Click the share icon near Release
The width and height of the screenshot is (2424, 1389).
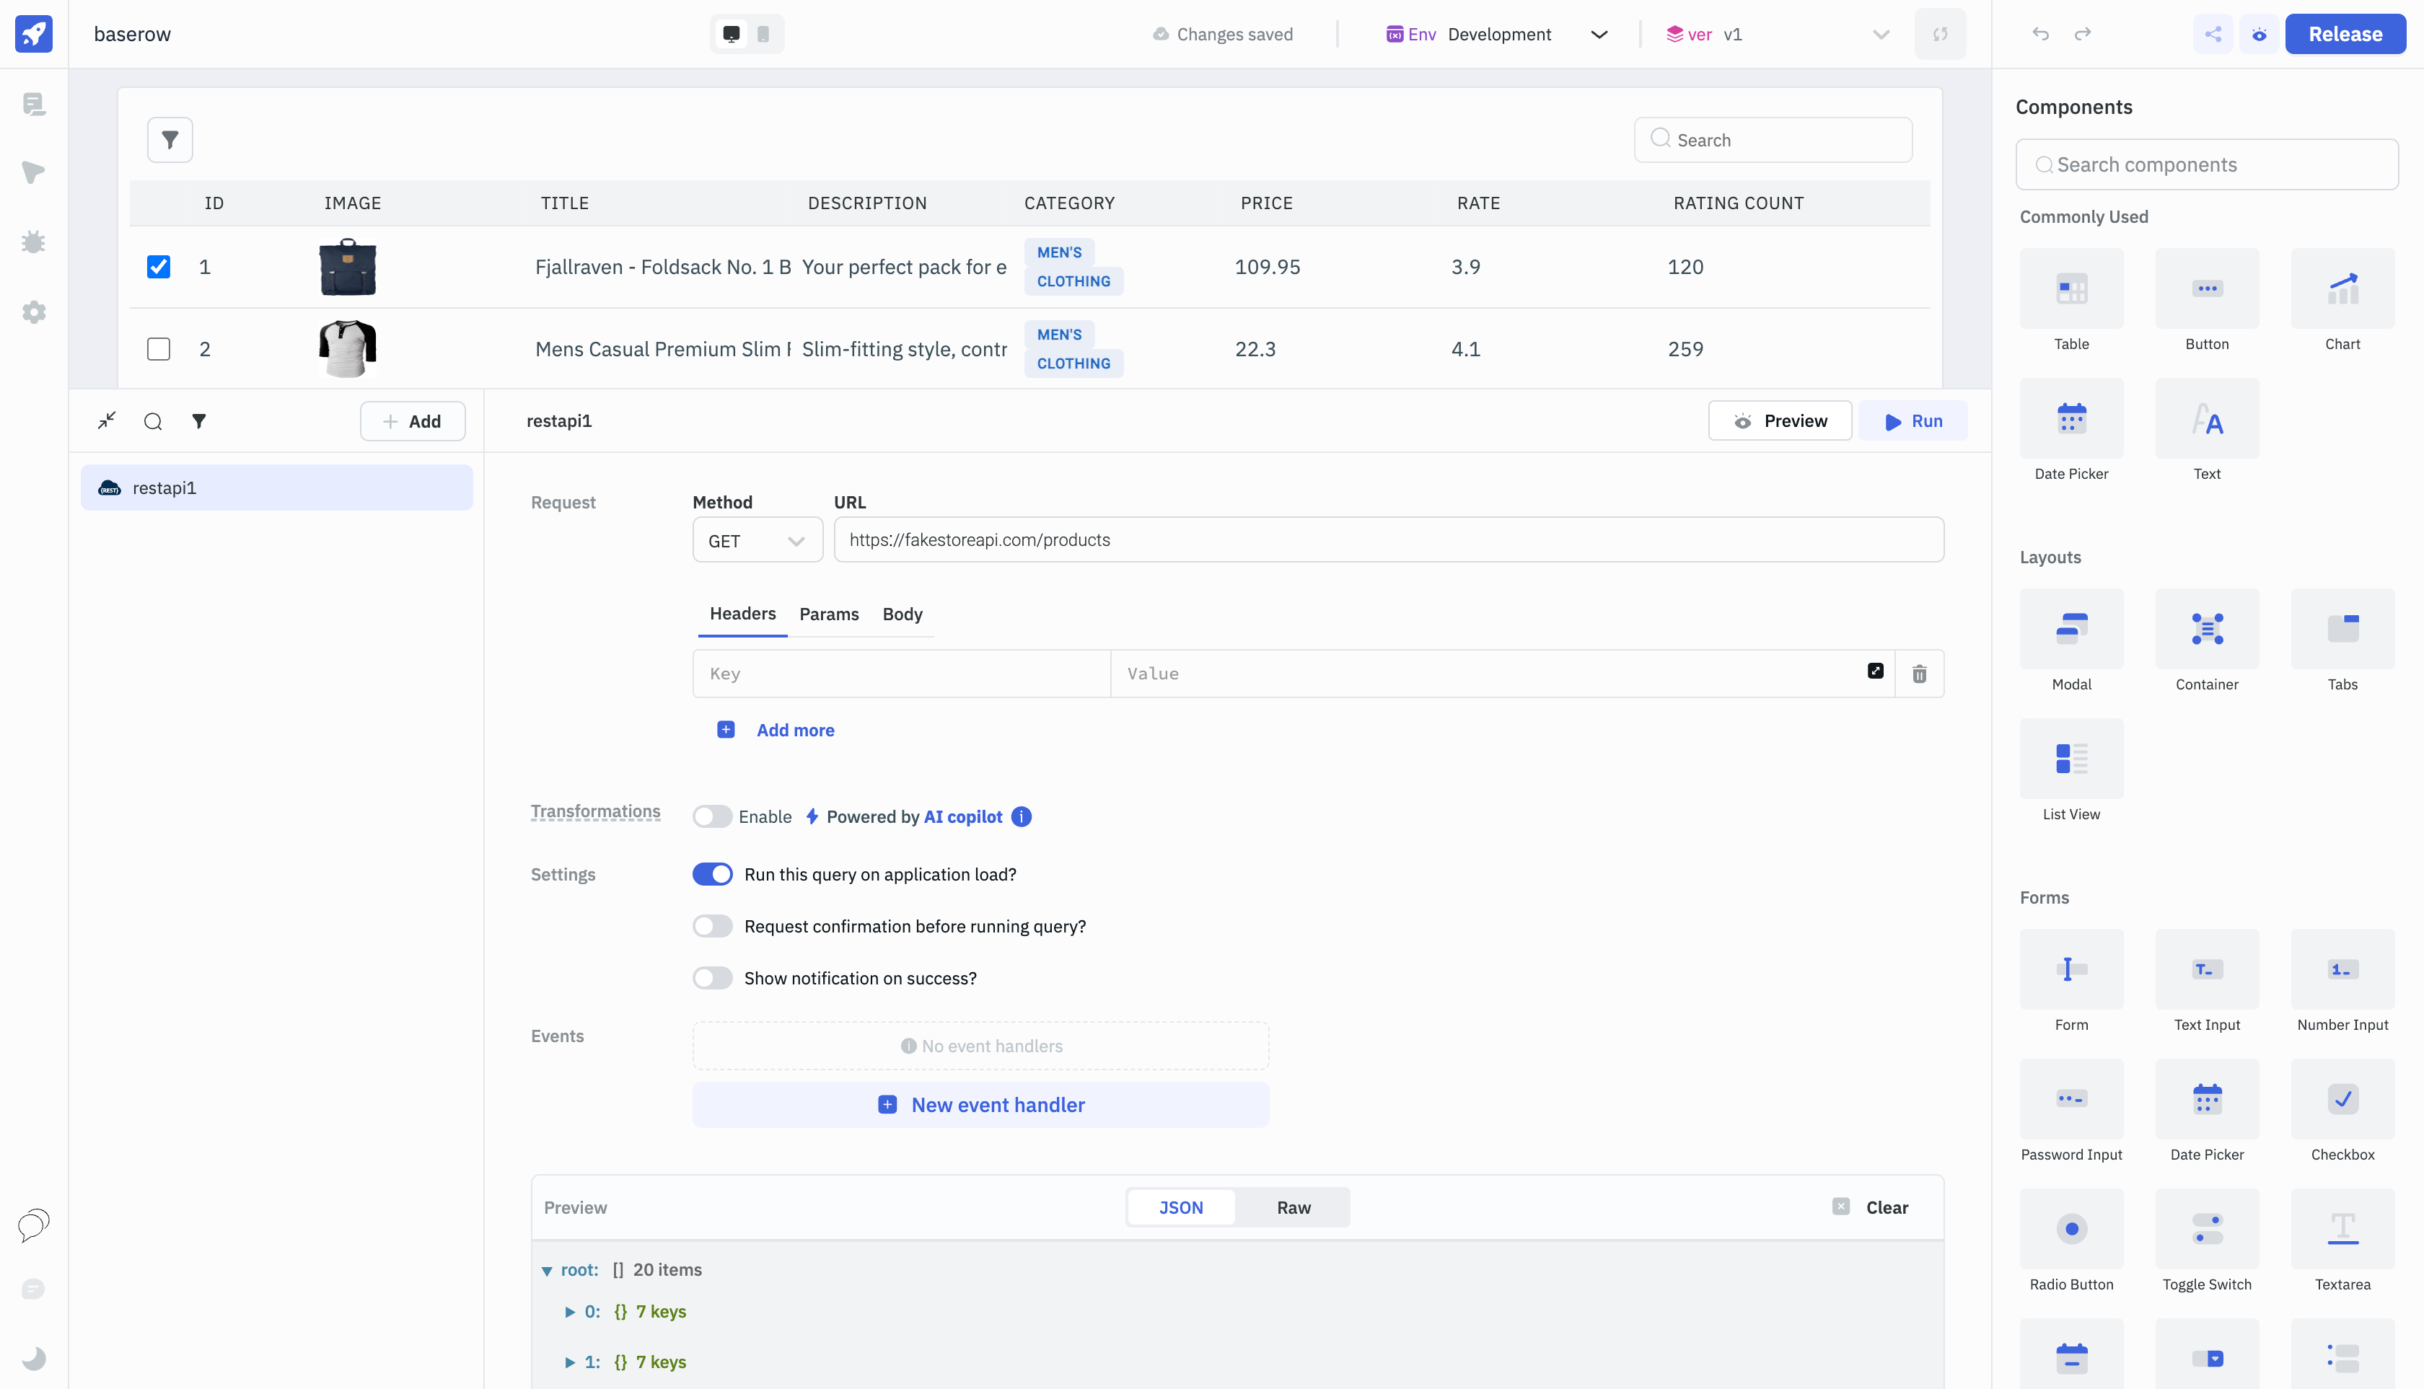coord(2212,35)
